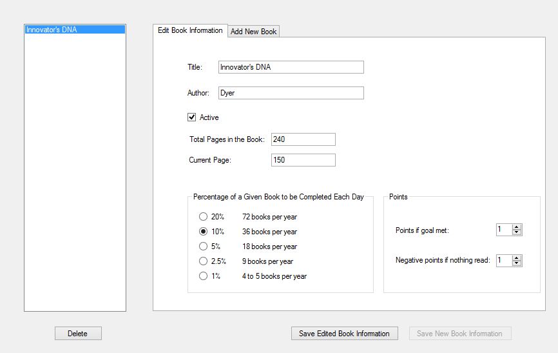This screenshot has width=558, height=353.
Task: Switch to the Add New Book tab
Action: [253, 32]
